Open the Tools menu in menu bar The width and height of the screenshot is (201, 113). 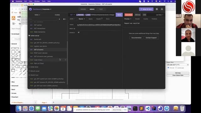coord(43,1)
